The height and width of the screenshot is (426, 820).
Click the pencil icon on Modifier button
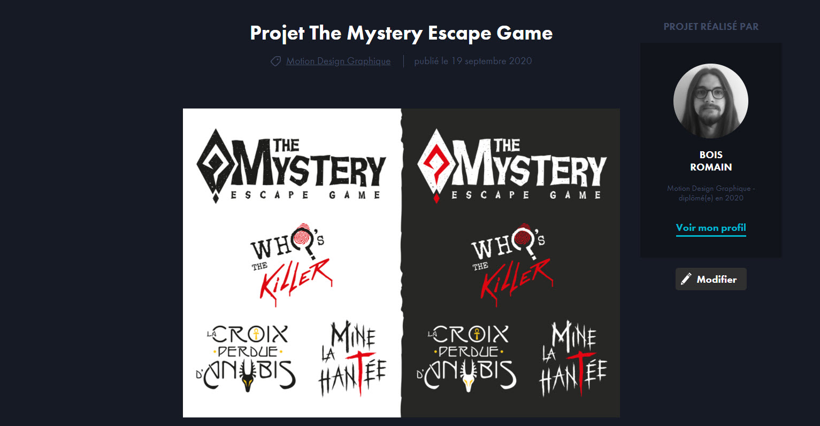[686, 279]
